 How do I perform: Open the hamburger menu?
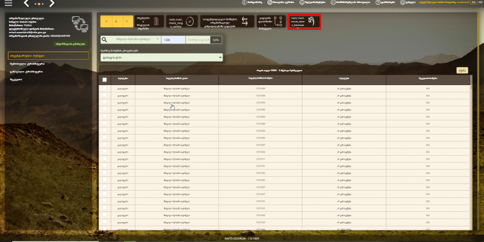[x=8, y=4]
